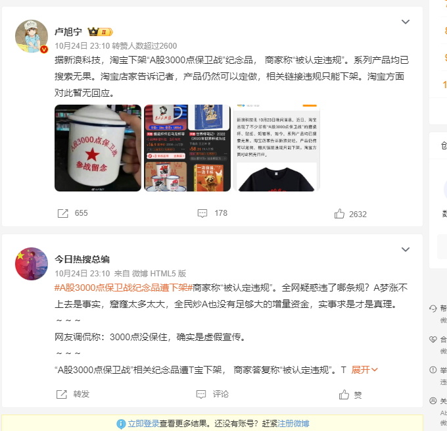Viewport: 447px width, 431px height.
Task: Open Taobao listings screenshot thumbnail
Action: (187, 148)
